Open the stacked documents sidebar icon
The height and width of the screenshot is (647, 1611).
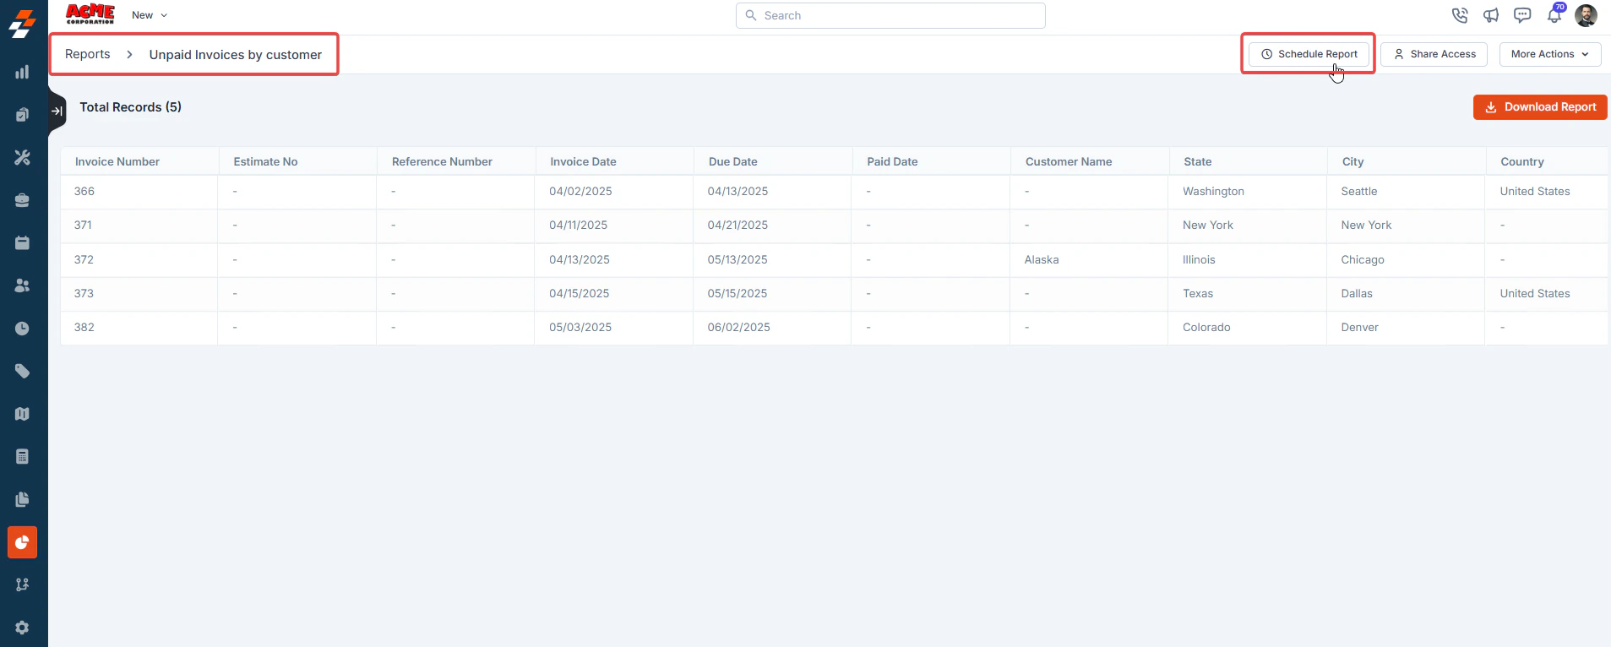coord(22,115)
